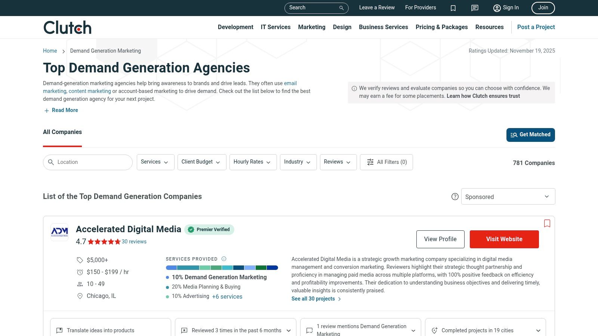This screenshot has height=336, width=598.
Task: Expand the Services filter dropdown
Action: pos(155,162)
